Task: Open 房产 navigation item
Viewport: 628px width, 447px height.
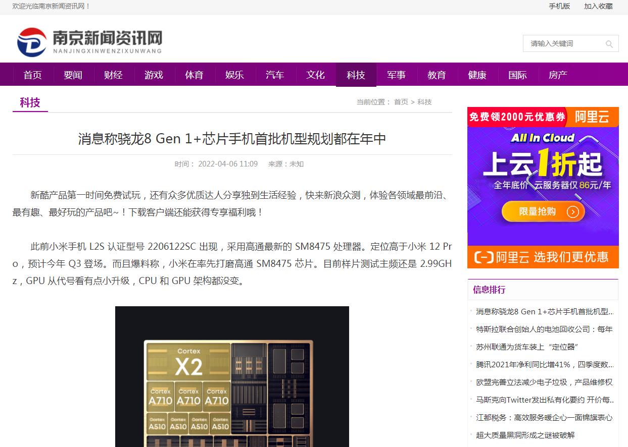Action: point(558,75)
